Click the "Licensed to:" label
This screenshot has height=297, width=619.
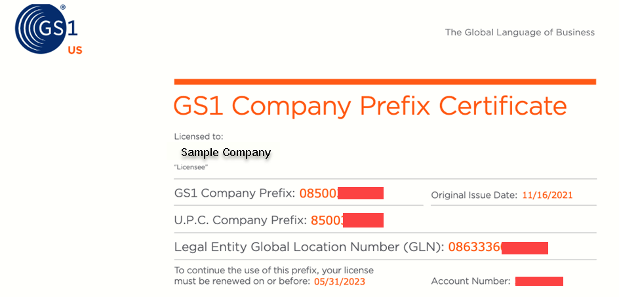[199, 137]
